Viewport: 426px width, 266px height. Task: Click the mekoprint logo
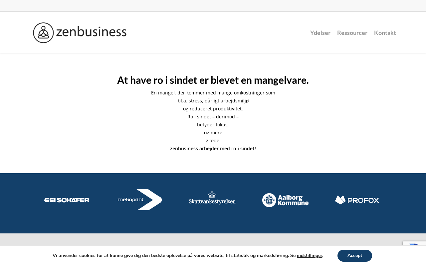pos(140,199)
